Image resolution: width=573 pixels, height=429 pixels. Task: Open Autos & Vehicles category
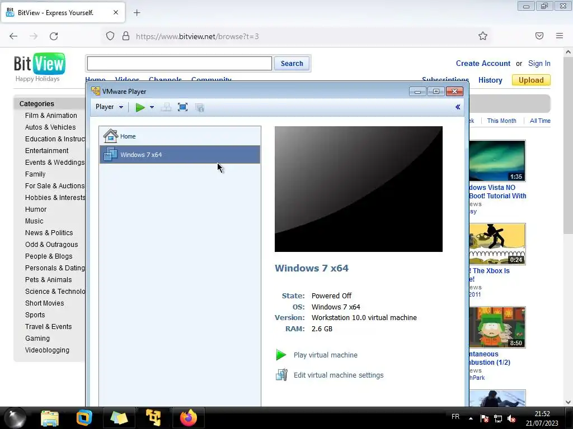click(x=50, y=127)
